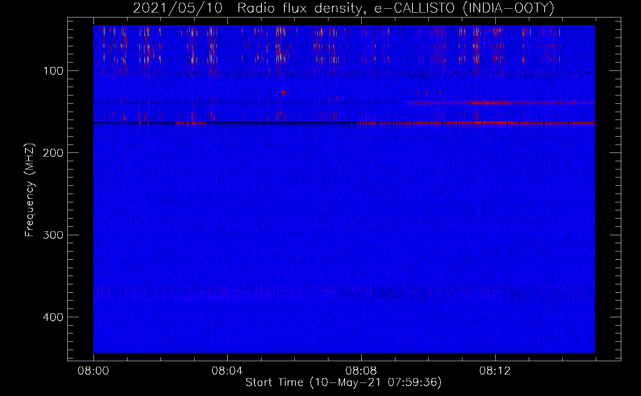Click the 'e-CALLISTO (INDIA-OOTY)' station label
This screenshot has width=641, height=396.
point(464,8)
